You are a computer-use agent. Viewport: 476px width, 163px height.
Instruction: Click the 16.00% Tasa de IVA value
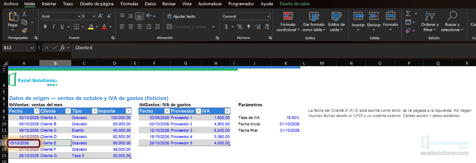pyautogui.click(x=293, y=118)
